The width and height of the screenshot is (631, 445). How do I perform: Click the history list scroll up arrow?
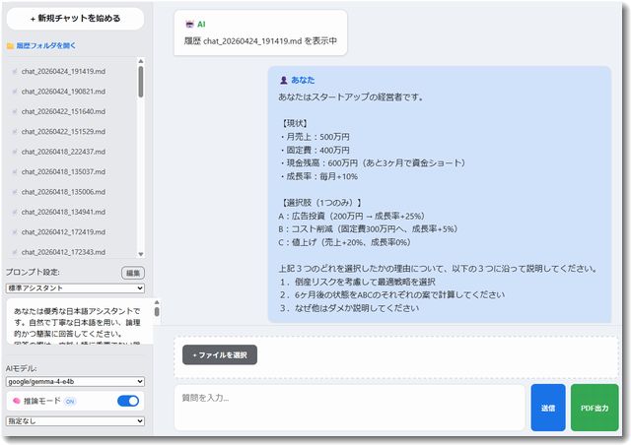coord(140,61)
